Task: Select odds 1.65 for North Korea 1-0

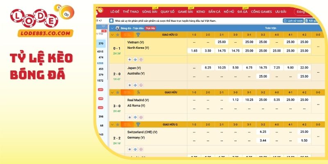Action: (194, 50)
